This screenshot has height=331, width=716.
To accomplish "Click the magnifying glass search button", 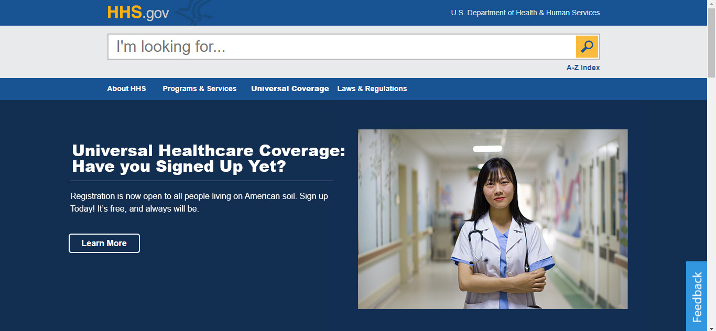I will [x=587, y=47].
